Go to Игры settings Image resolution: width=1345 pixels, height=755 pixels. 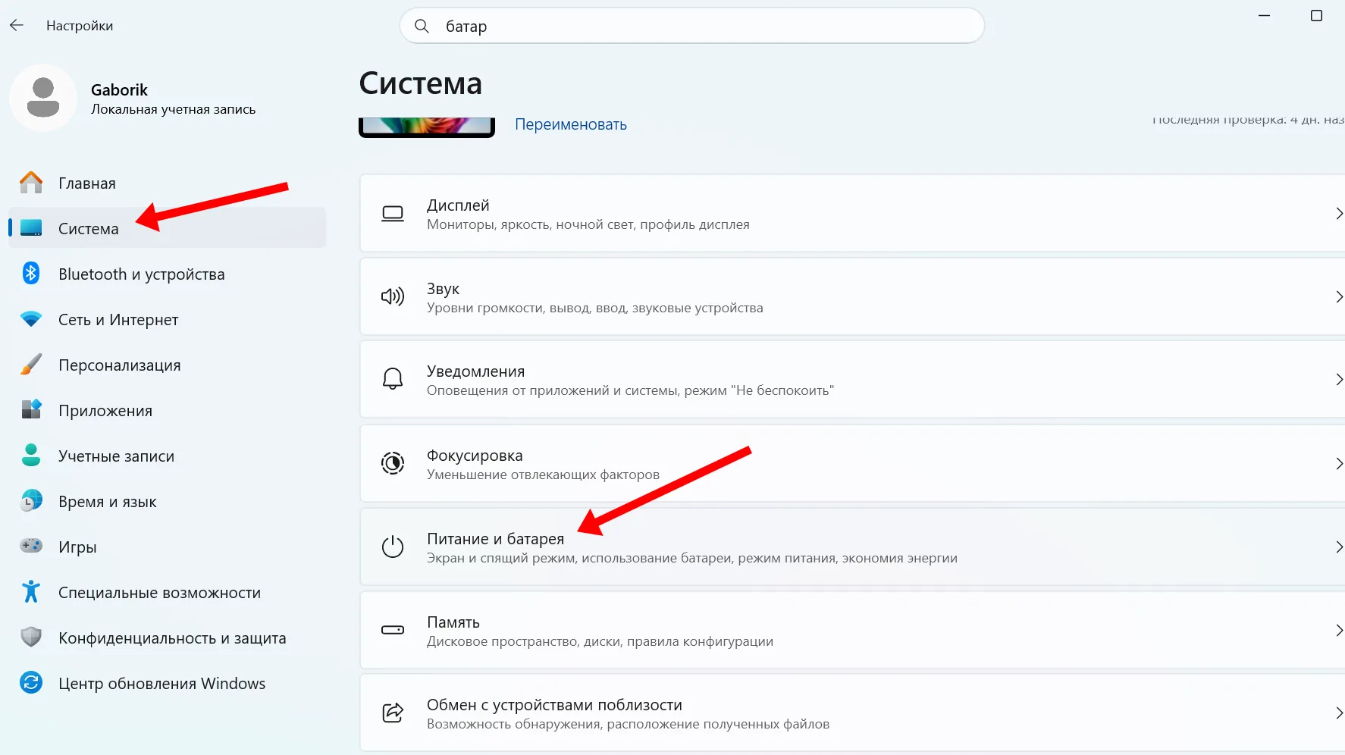coord(167,547)
